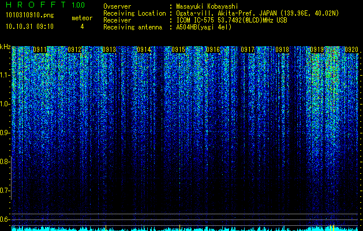This screenshot has width=363, height=231.
Task: Click the 0911 time marker
Action: coord(40,50)
